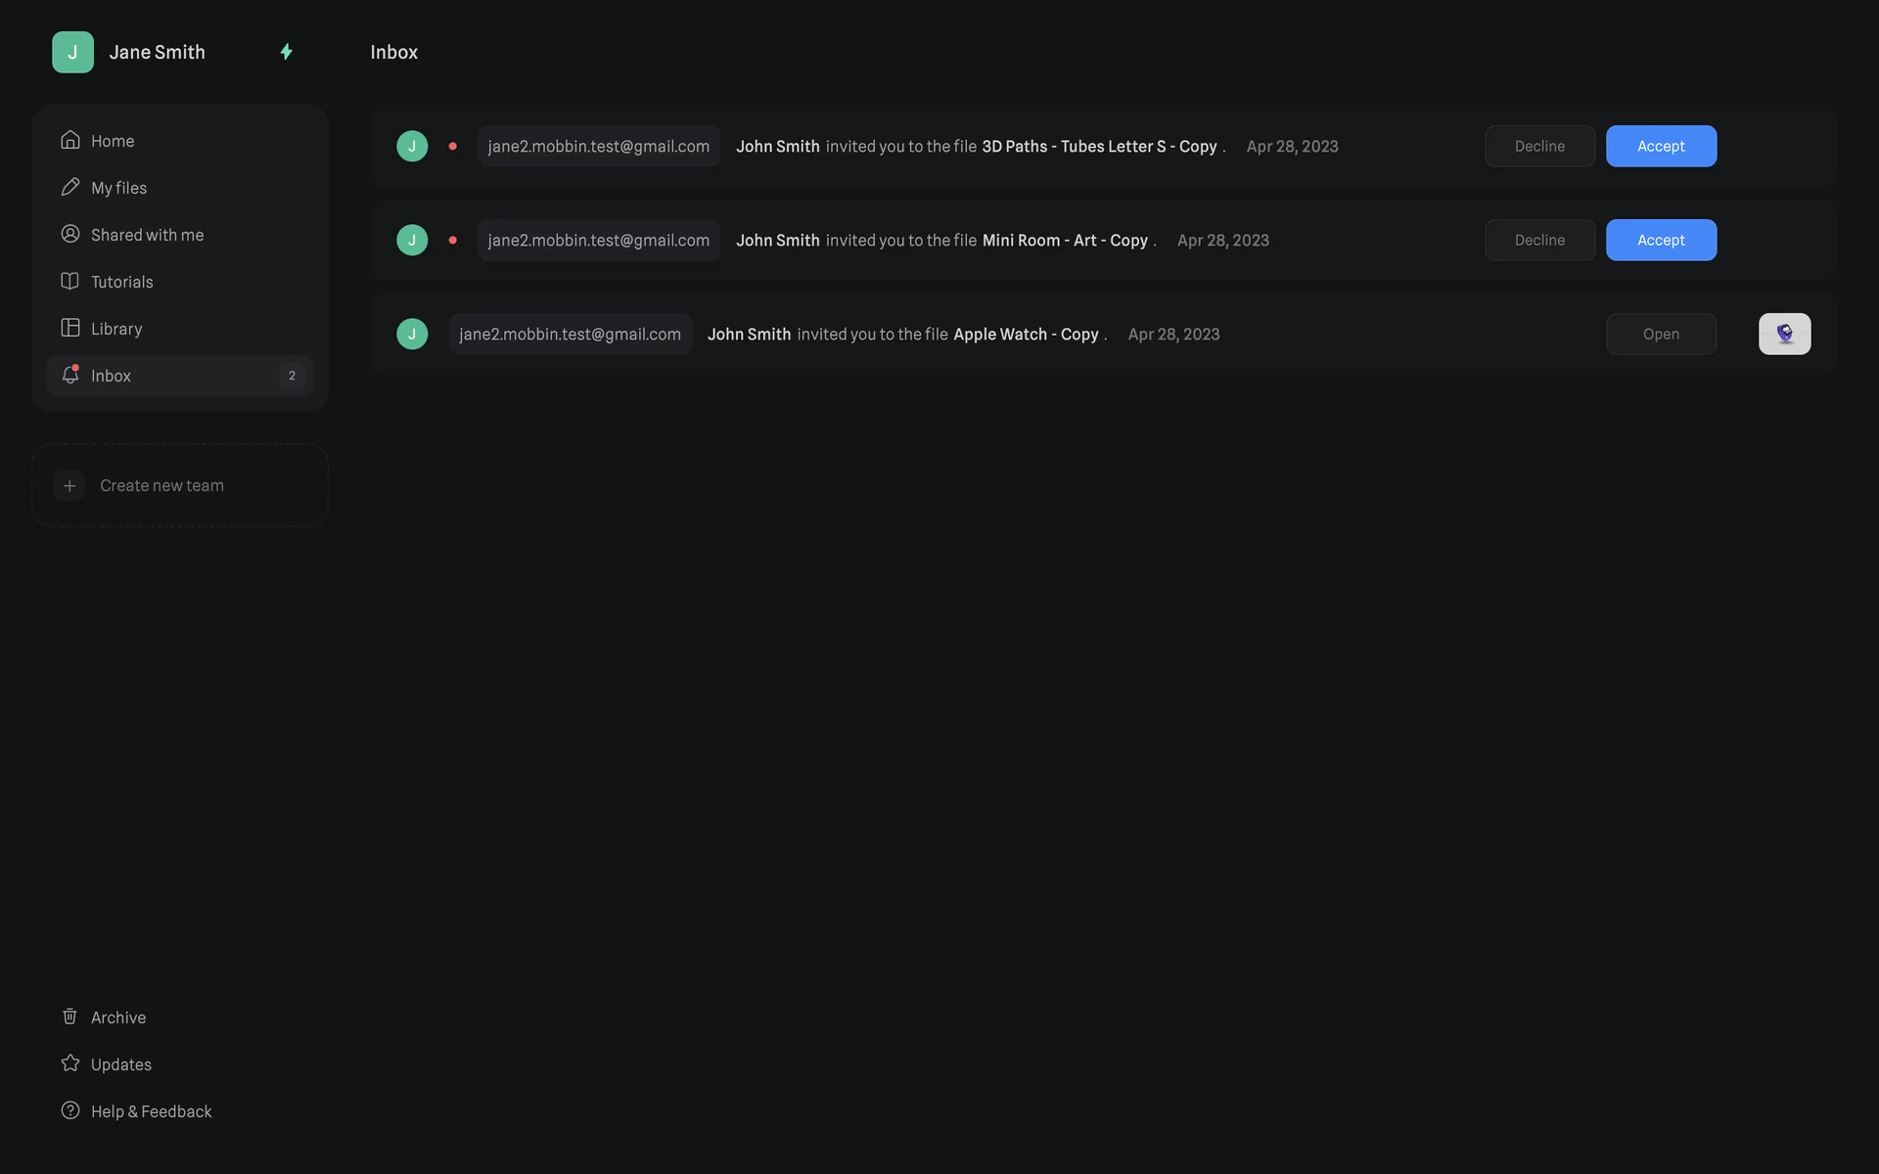Go to Shared with me section
This screenshot has width=1879, height=1174.
pyautogui.click(x=147, y=235)
